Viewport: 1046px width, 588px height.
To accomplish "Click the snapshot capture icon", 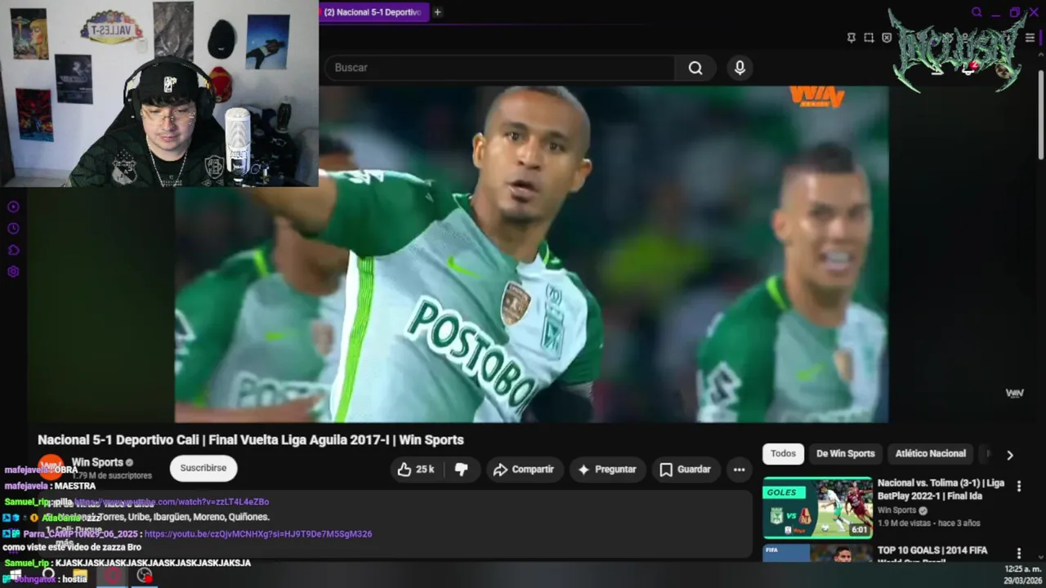I will point(869,38).
